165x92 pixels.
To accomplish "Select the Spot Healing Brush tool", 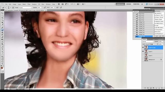I will tap(2, 28).
